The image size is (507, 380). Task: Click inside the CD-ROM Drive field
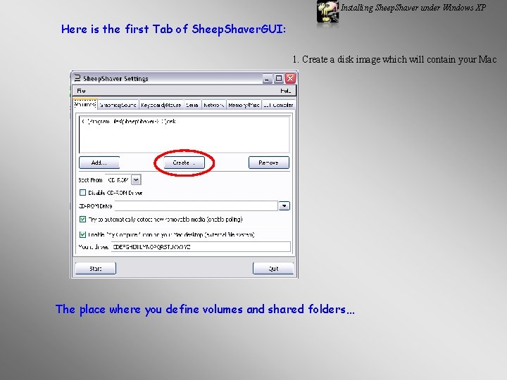(196, 205)
